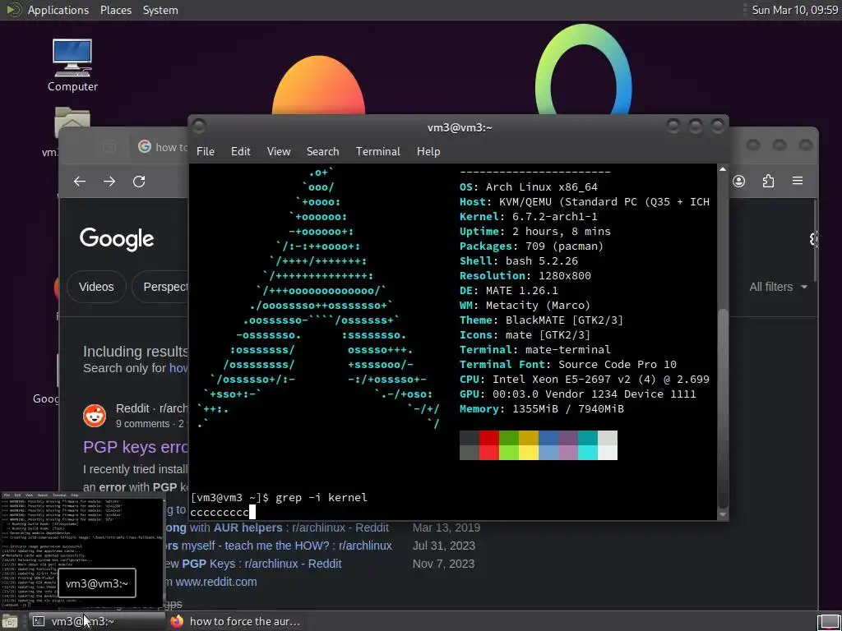Click the terminal icon in taskbar
842x631 pixels.
pyautogui.click(x=38, y=621)
